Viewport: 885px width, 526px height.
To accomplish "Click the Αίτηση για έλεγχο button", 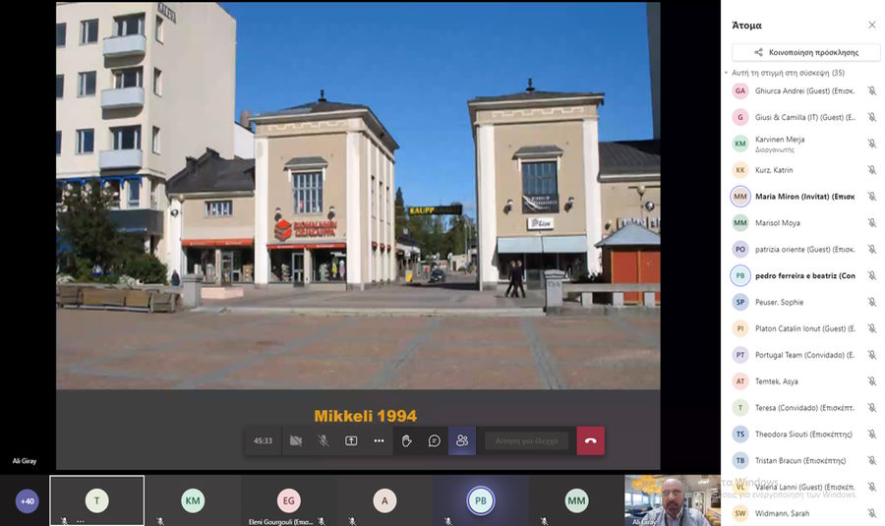I will coord(526,440).
